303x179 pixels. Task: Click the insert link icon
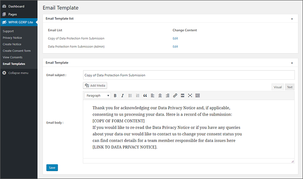175,96
